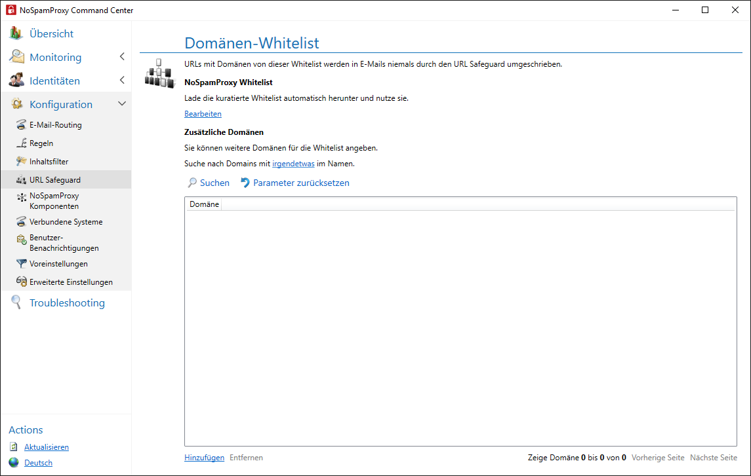Switch language via Deutsch link
The height and width of the screenshot is (476, 751).
pos(38,463)
